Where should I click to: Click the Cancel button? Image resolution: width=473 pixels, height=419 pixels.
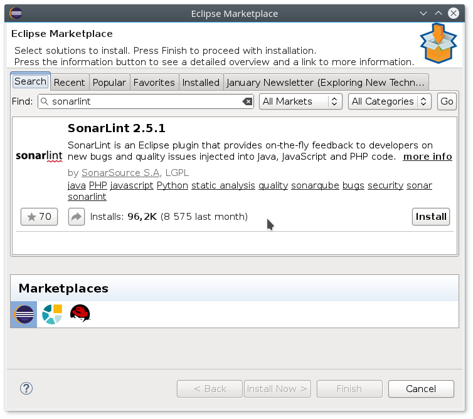[x=421, y=389]
